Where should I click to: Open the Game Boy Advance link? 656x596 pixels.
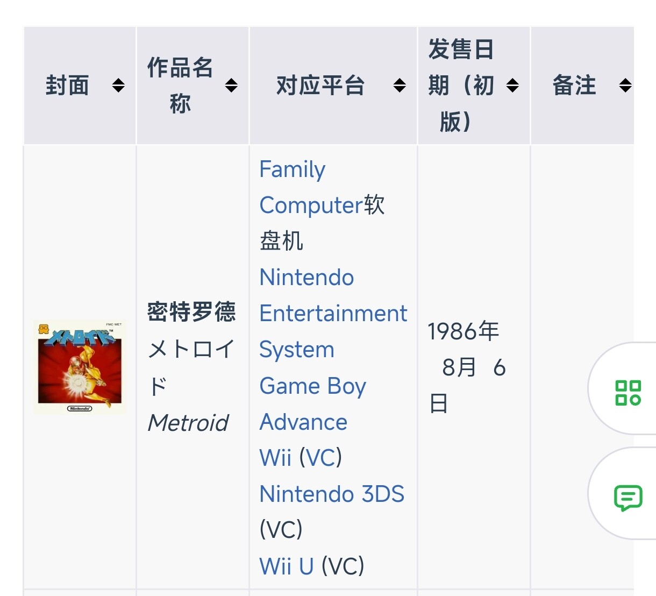(x=312, y=404)
